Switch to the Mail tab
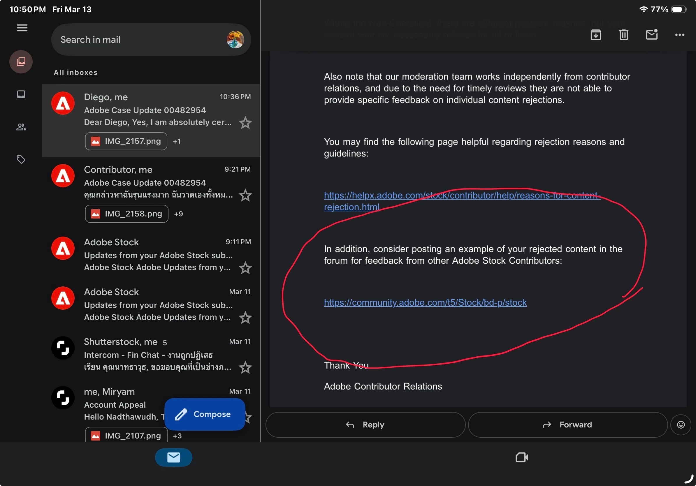Screen dimensions: 696x486 (173, 457)
